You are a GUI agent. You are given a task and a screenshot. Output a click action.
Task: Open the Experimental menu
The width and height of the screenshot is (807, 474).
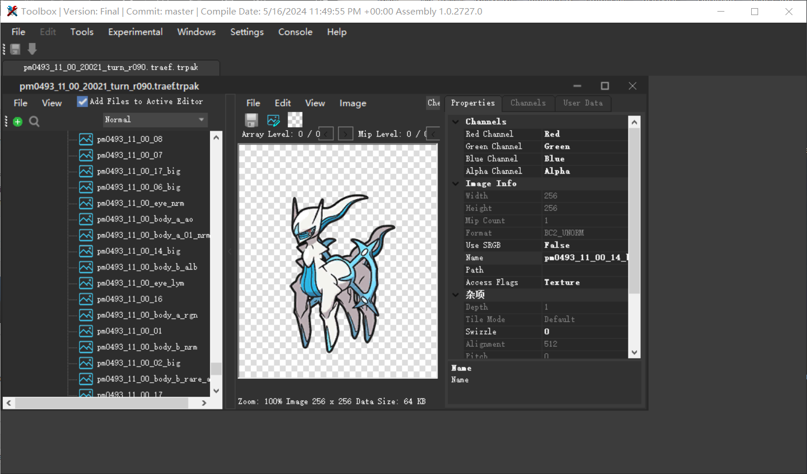tap(136, 32)
